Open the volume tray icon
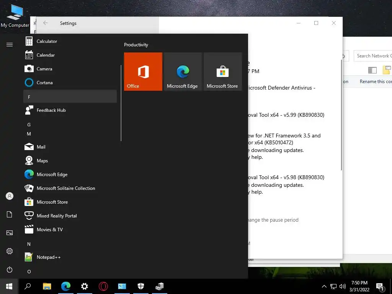This screenshot has height=294, width=392. tap(342, 286)
